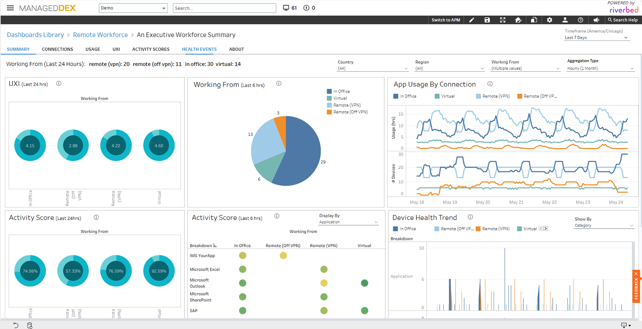642x329 pixels.
Task: Open the hamburger navigation menu
Action: 10,8
